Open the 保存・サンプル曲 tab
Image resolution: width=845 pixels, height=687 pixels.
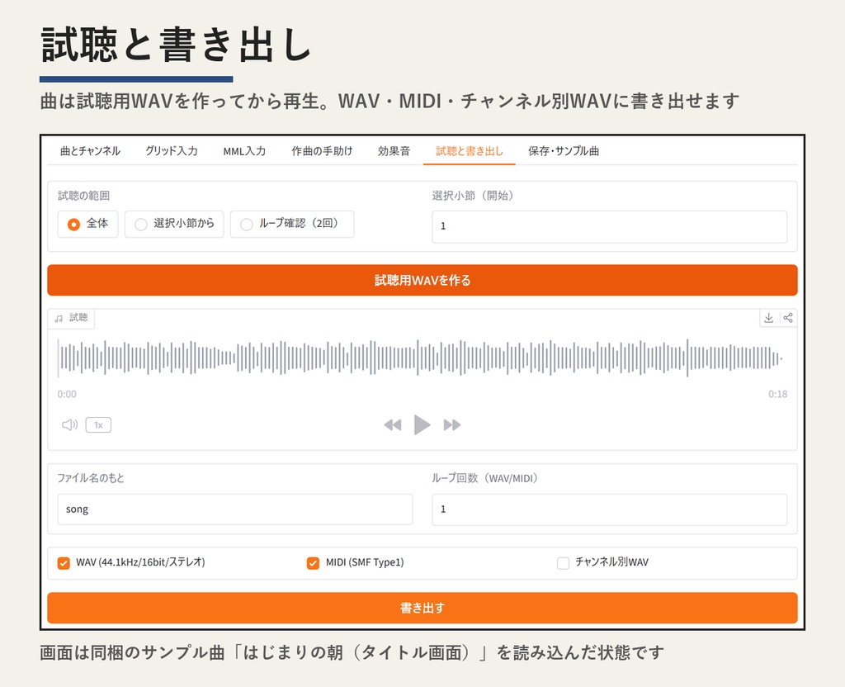click(564, 151)
